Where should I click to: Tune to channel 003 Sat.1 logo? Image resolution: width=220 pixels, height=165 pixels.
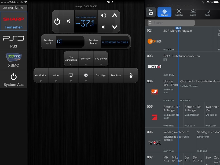click(x=154, y=66)
